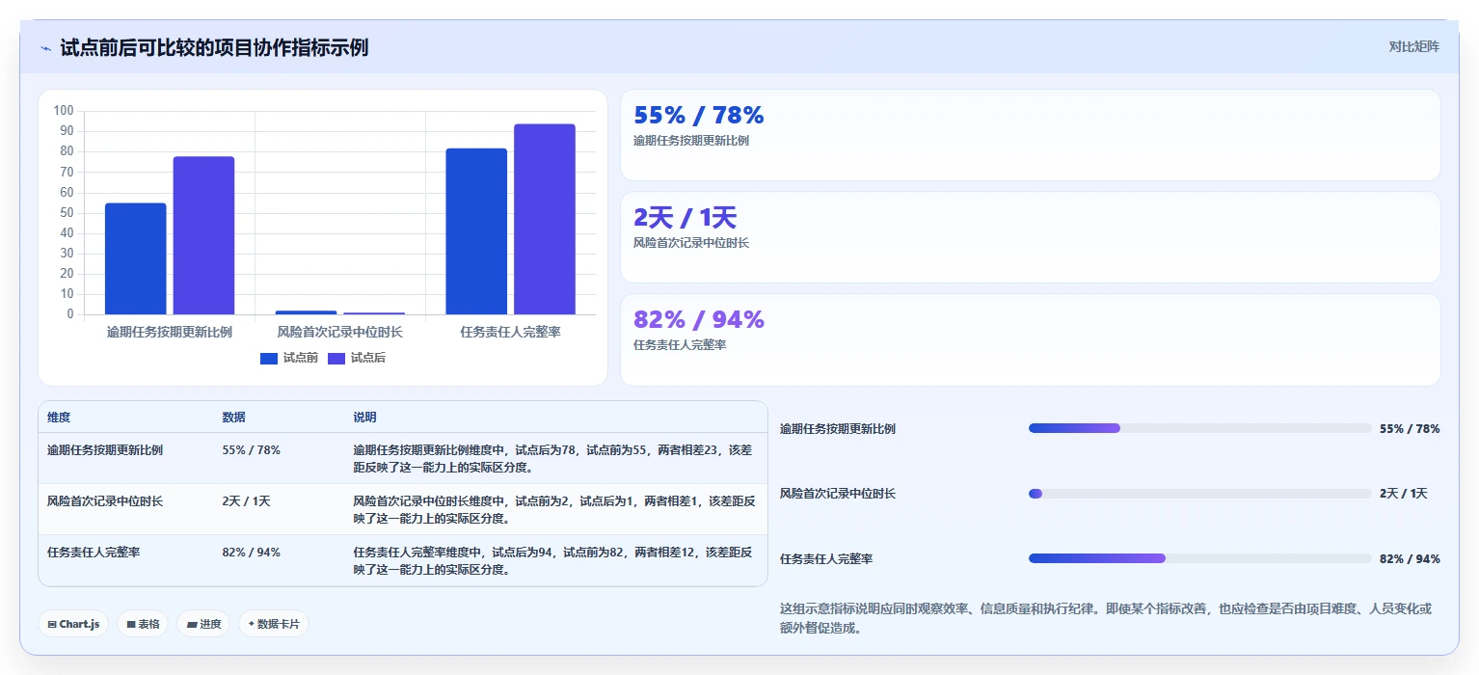Click the 风险首次记录中位时长 progress bar

pyautogui.click(x=1199, y=494)
